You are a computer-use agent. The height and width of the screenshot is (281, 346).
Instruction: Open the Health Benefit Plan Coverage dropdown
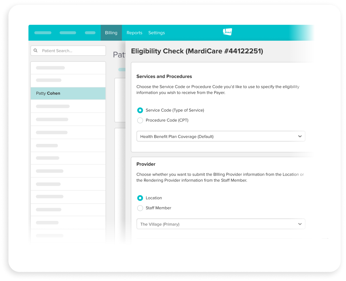[x=221, y=136]
